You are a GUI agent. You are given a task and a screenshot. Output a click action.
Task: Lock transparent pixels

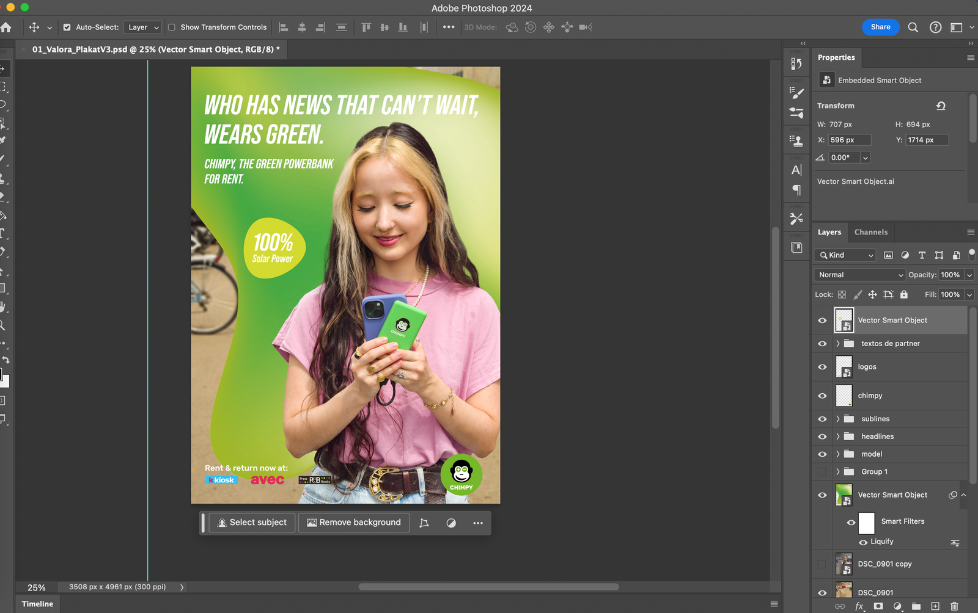point(842,294)
